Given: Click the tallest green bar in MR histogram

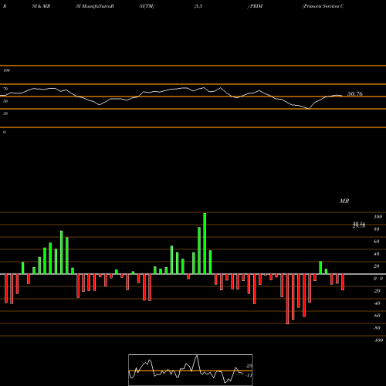Looking at the screenshot, I should coord(205,243).
